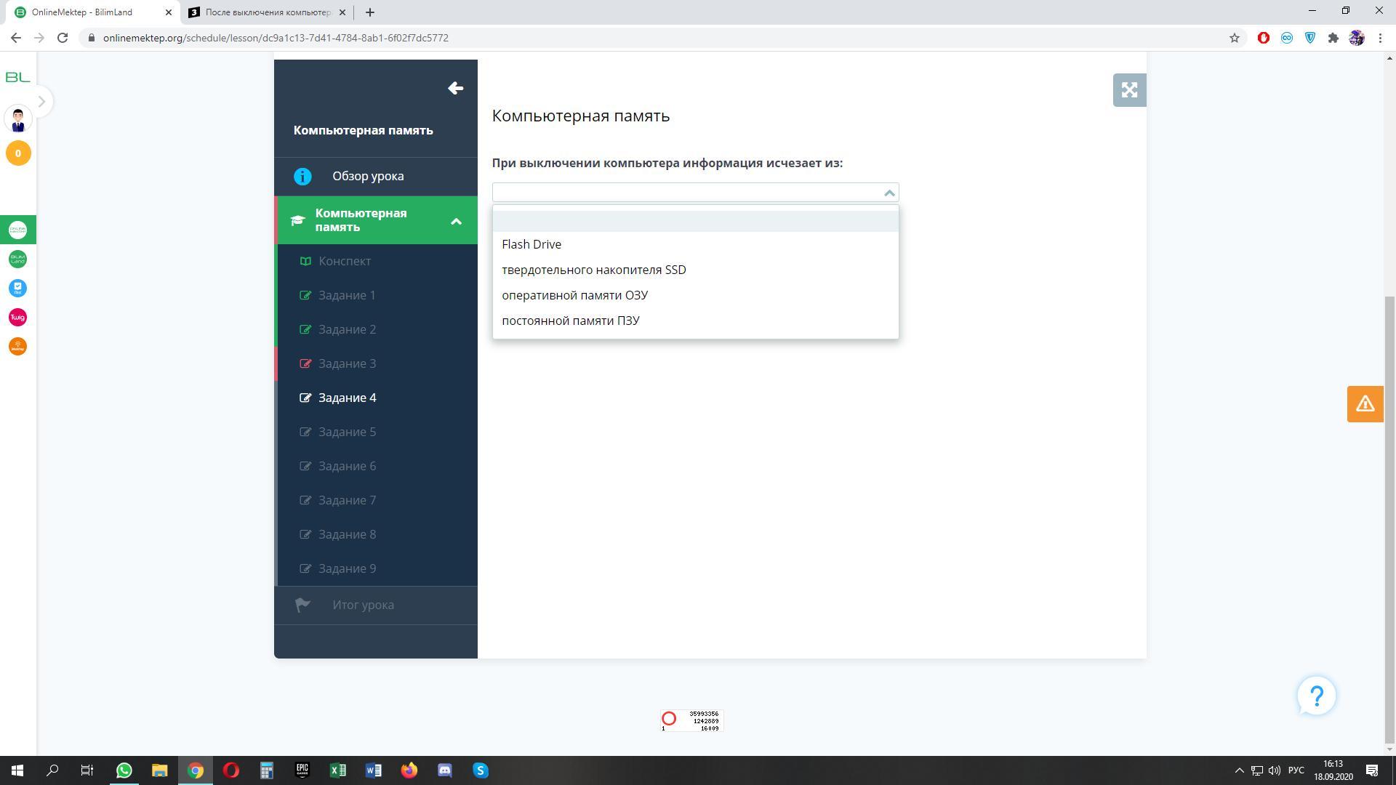The width and height of the screenshot is (1396, 785).
Task: Open WhatsApp from the Windows taskbar
Action: [124, 770]
